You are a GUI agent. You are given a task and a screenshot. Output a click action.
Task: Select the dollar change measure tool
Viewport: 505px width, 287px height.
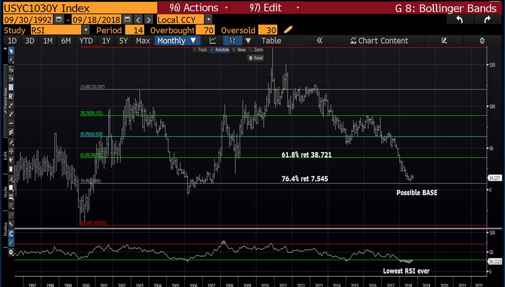point(11,78)
